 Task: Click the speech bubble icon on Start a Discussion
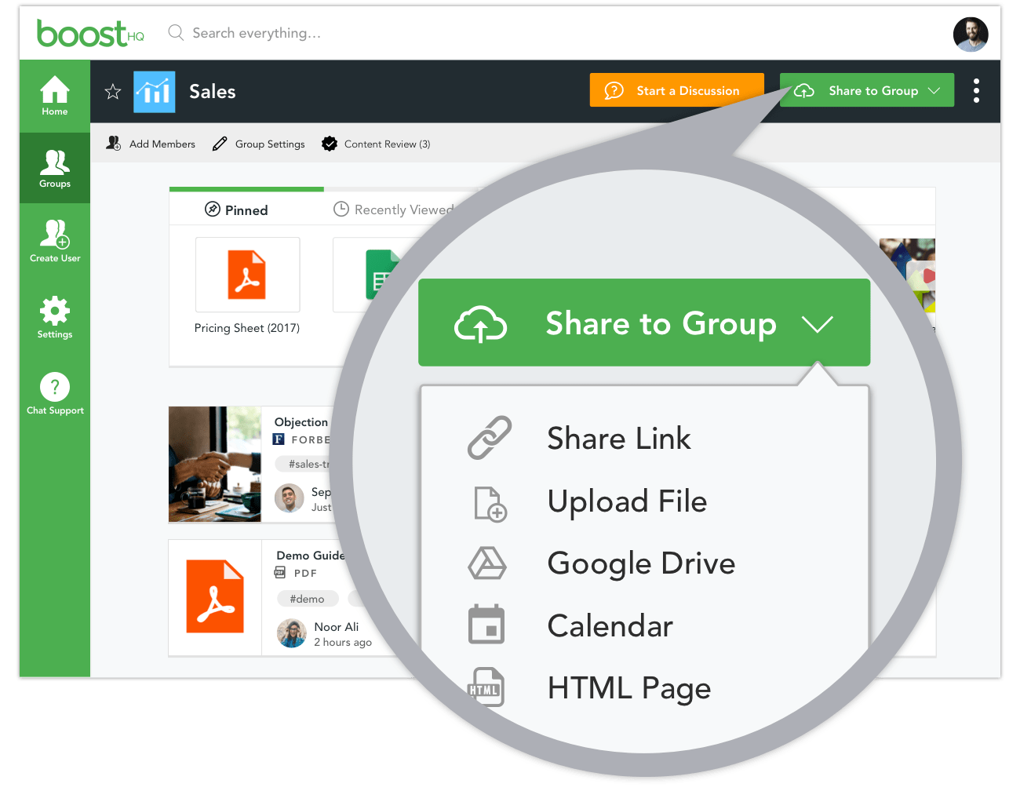(614, 91)
